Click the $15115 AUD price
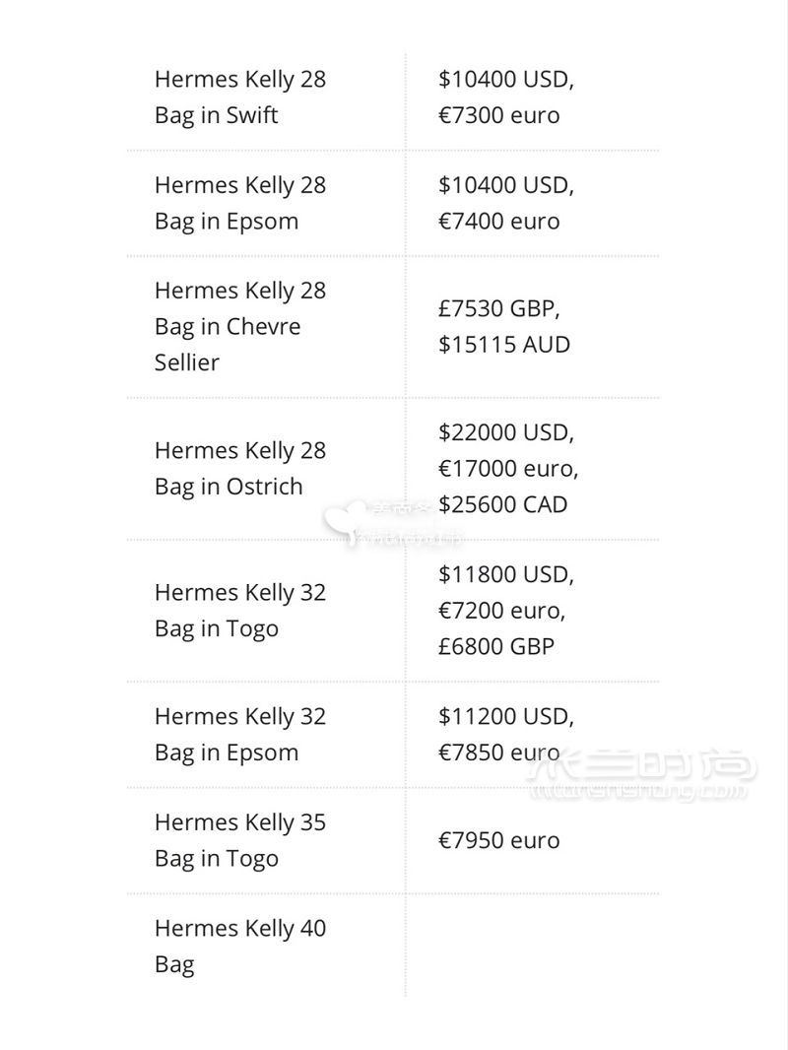 pos(504,344)
